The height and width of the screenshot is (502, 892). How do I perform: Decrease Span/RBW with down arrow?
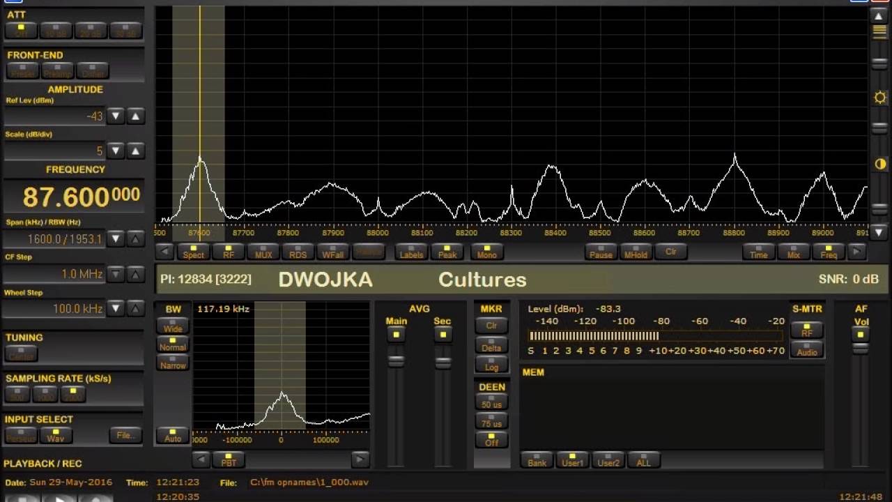pyautogui.click(x=116, y=239)
